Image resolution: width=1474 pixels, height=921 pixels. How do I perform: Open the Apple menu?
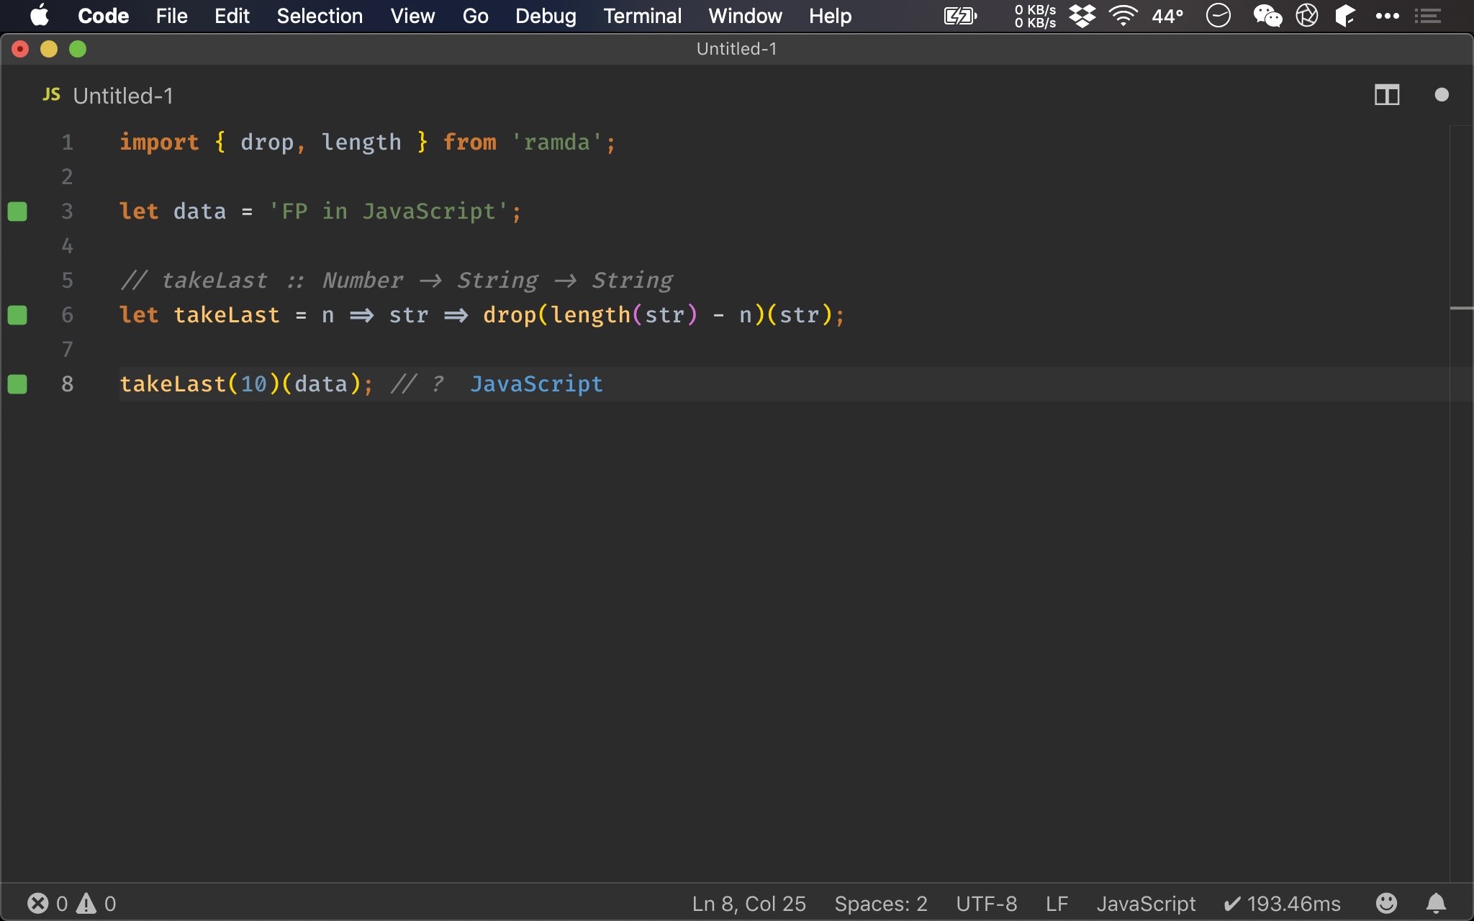click(x=39, y=16)
